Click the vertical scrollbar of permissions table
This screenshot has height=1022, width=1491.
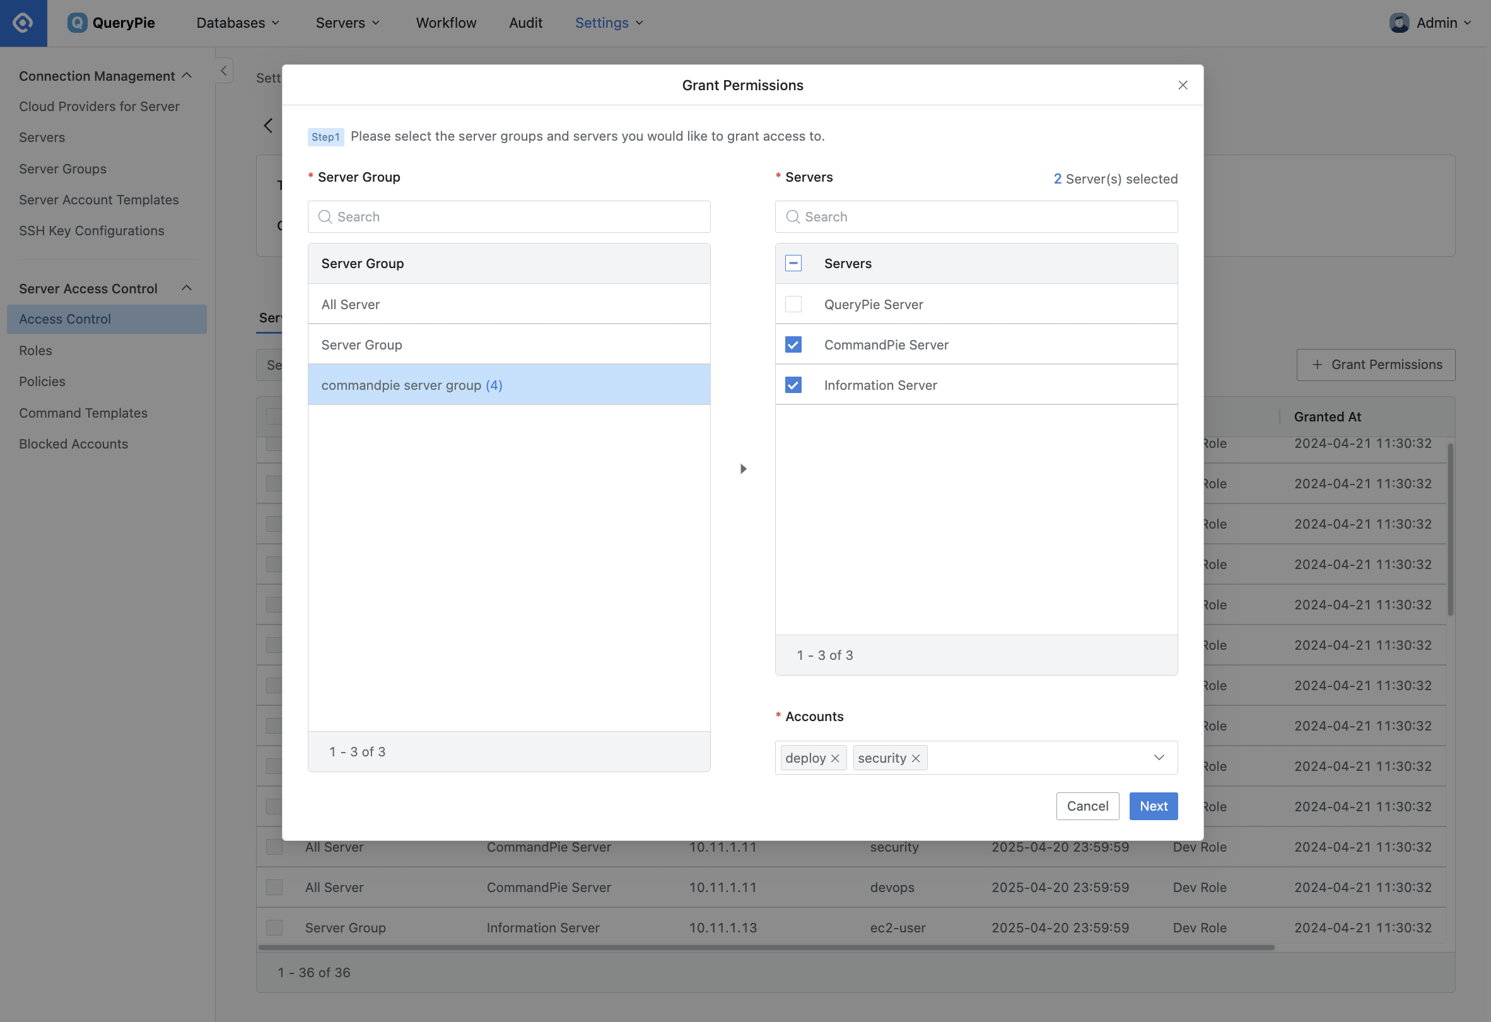pos(1450,529)
